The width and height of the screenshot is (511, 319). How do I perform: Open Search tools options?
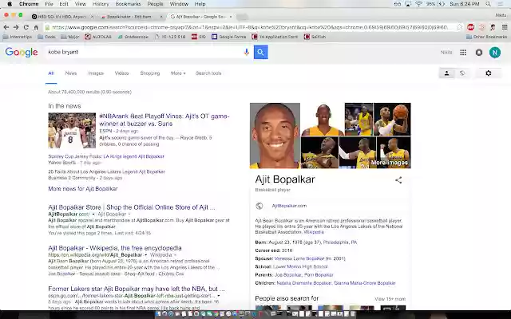click(x=208, y=73)
